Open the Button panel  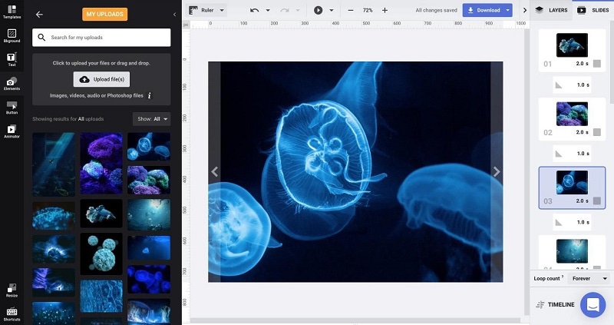click(12, 108)
